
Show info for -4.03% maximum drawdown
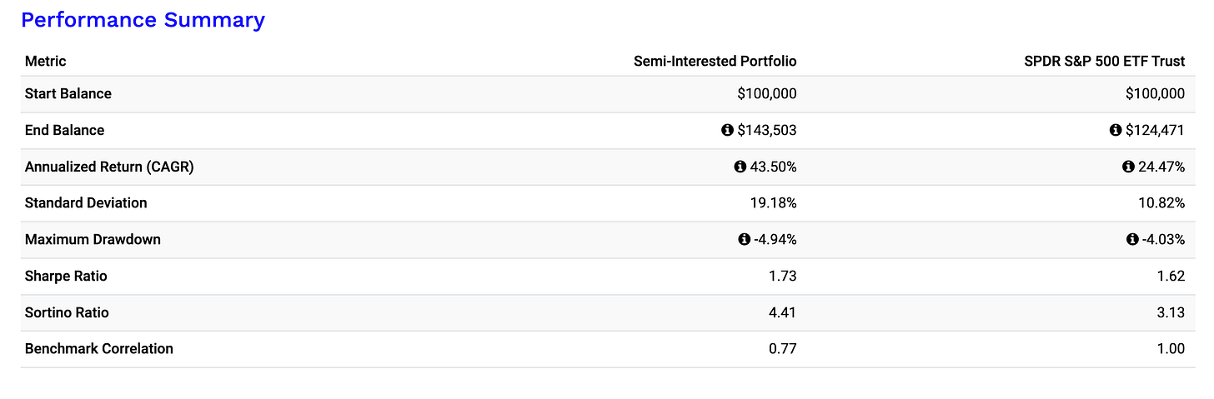pyautogui.click(x=1132, y=240)
